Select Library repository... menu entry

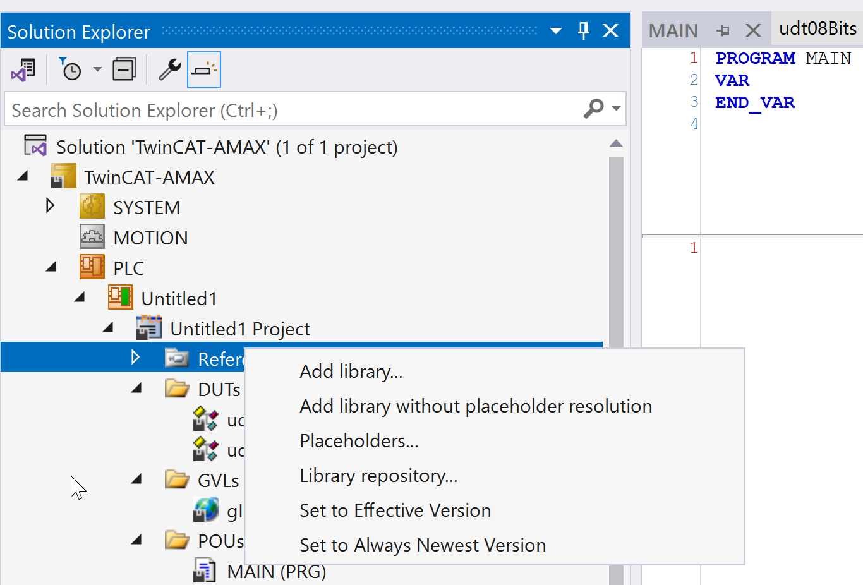point(378,476)
